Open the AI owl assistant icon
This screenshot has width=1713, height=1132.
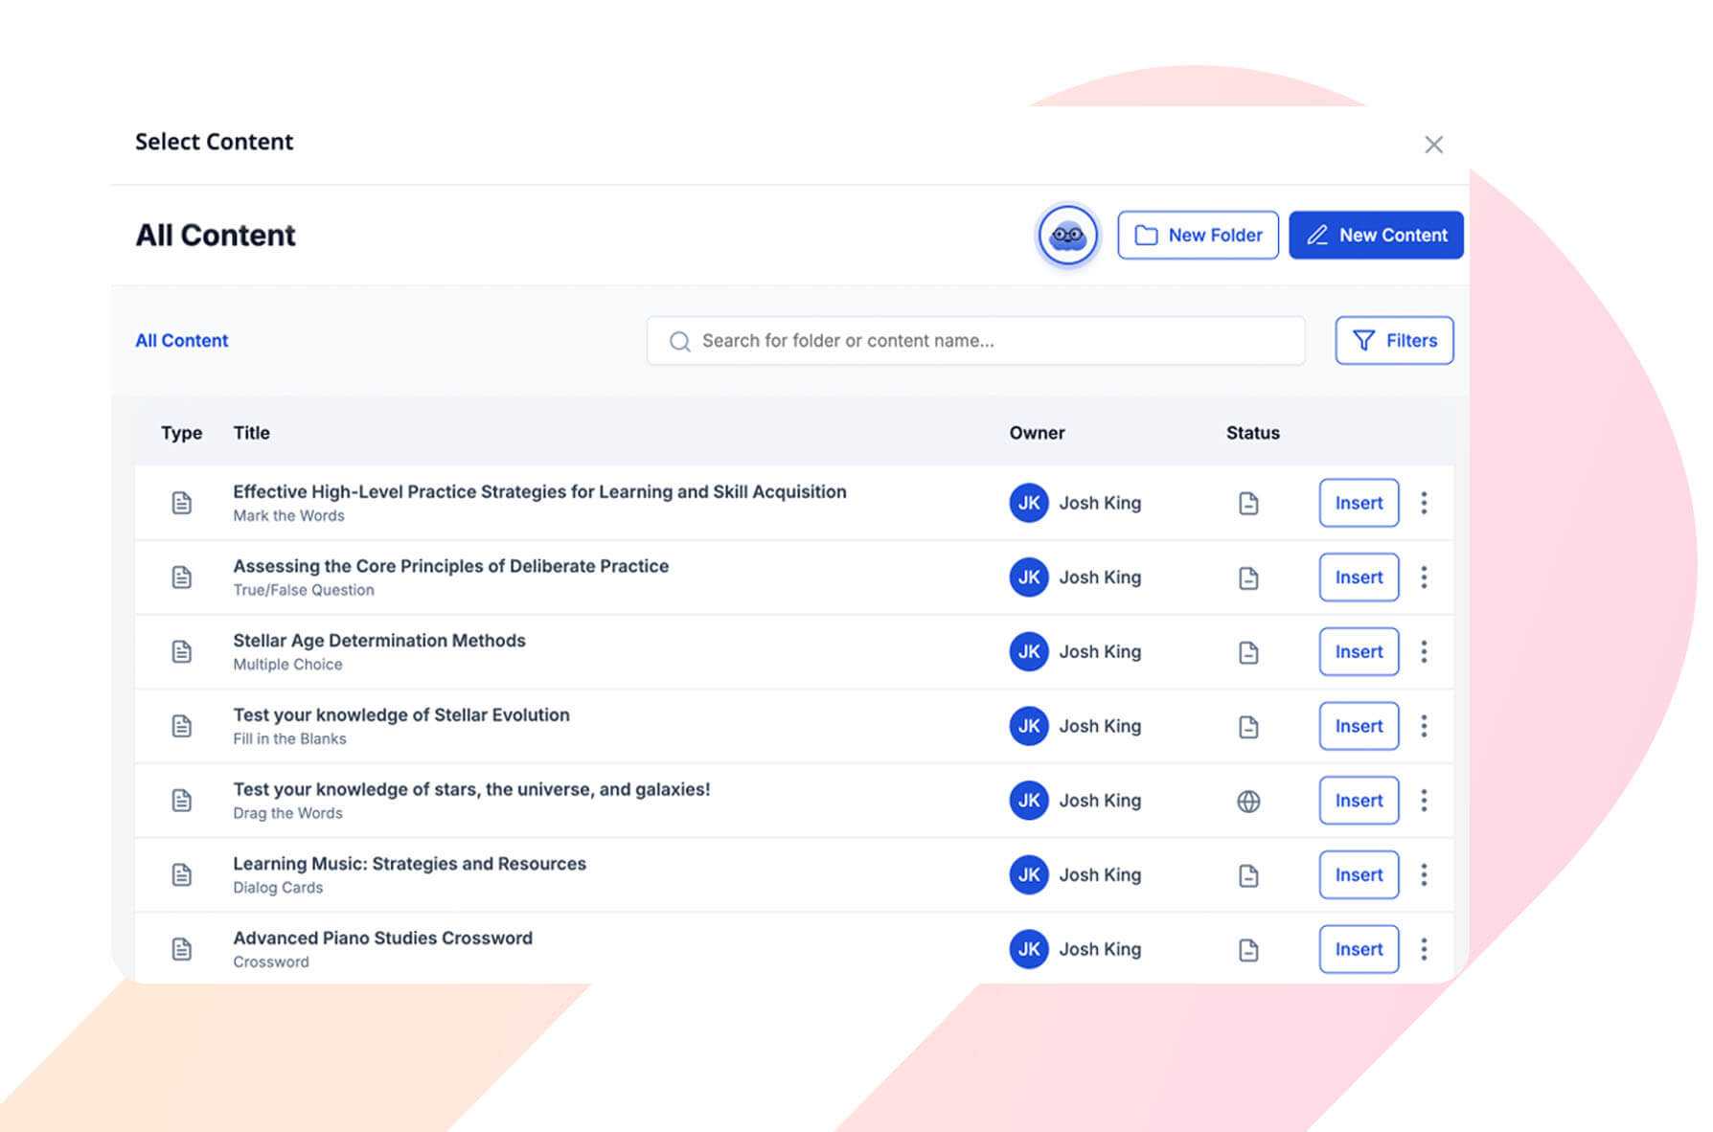1066,235
